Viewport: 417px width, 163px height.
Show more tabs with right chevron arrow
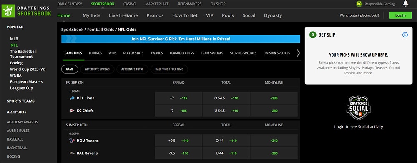pyautogui.click(x=298, y=53)
